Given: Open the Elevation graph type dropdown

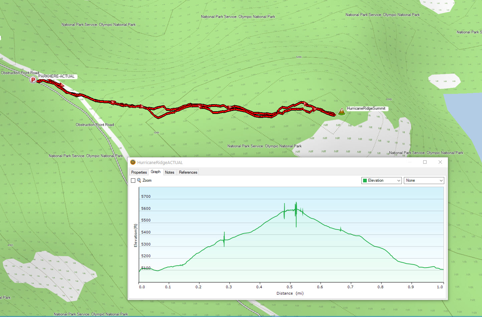Looking at the screenshot, I should (381, 180).
